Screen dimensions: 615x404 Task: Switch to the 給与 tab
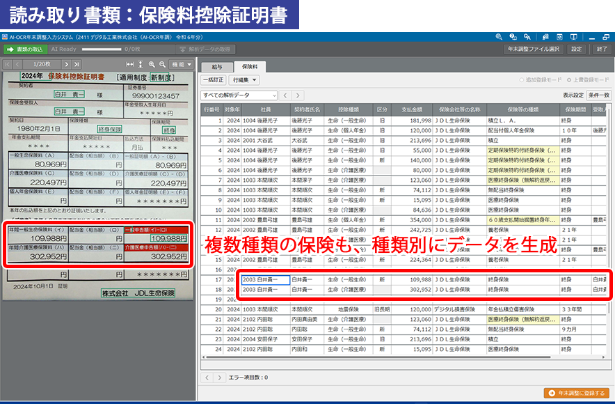(217, 66)
